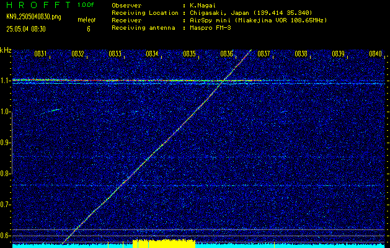Click the 0837 time marker

[x=264, y=54]
